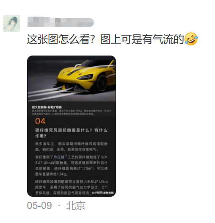Click the 知乎 watermark at the image corner
Viewport: 215px width, 223px height.
pos(102,193)
